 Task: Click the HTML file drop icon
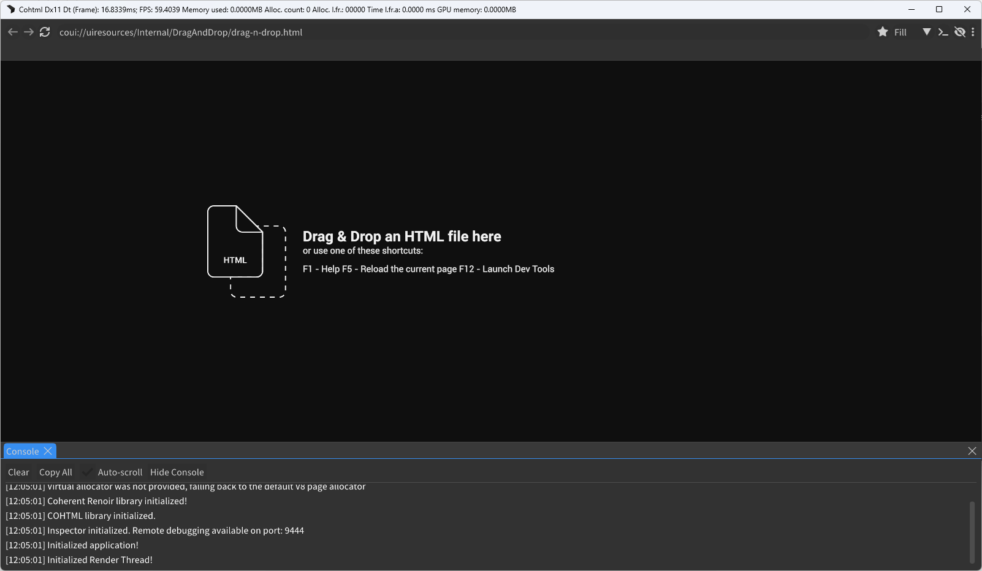[246, 251]
